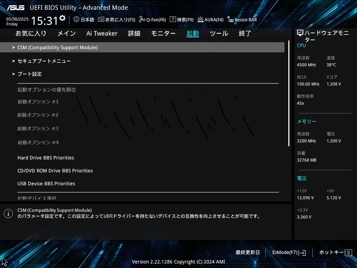Click 最終更新日 at the bottom
The height and width of the screenshot is (268, 357).
click(x=248, y=253)
